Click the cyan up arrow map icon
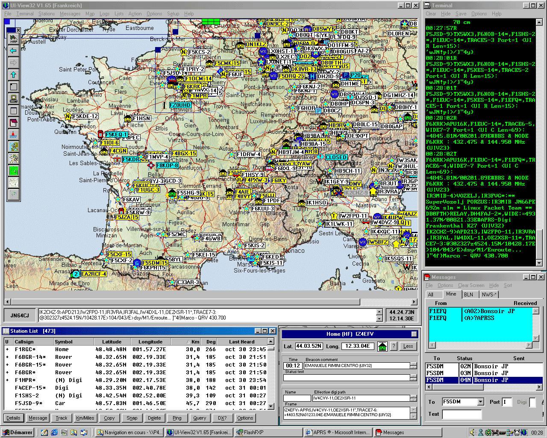The width and height of the screenshot is (547, 438). tap(14, 75)
